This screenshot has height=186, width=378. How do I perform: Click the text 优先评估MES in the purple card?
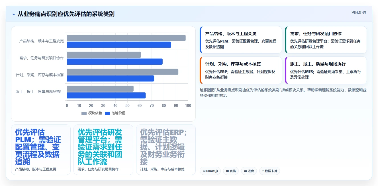coord(302,72)
